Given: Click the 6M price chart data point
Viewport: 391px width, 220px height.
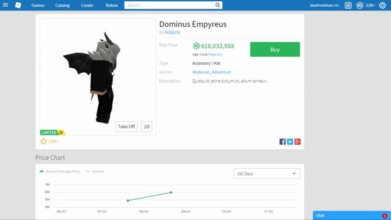Looking at the screenshot, I should coord(171,193).
